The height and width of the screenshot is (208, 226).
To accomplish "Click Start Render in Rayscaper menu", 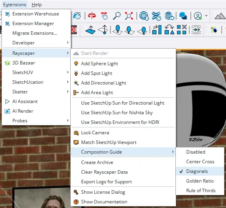I will pos(123,53).
